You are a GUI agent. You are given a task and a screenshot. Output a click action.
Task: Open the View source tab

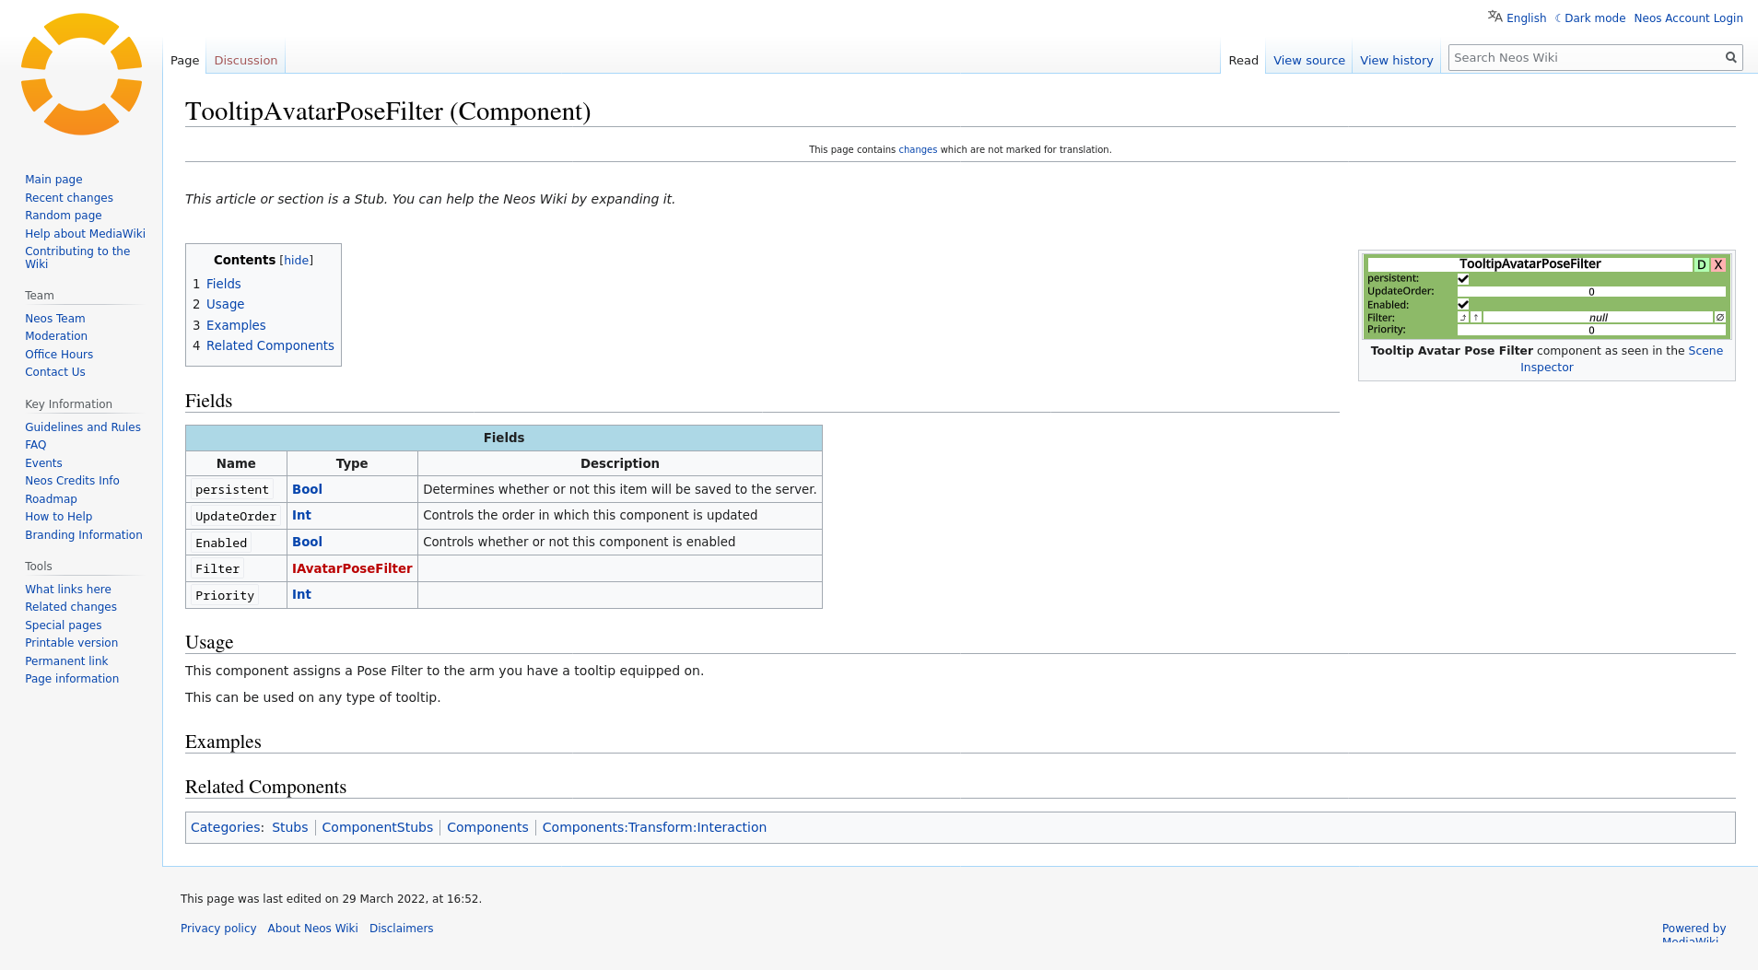(x=1308, y=61)
